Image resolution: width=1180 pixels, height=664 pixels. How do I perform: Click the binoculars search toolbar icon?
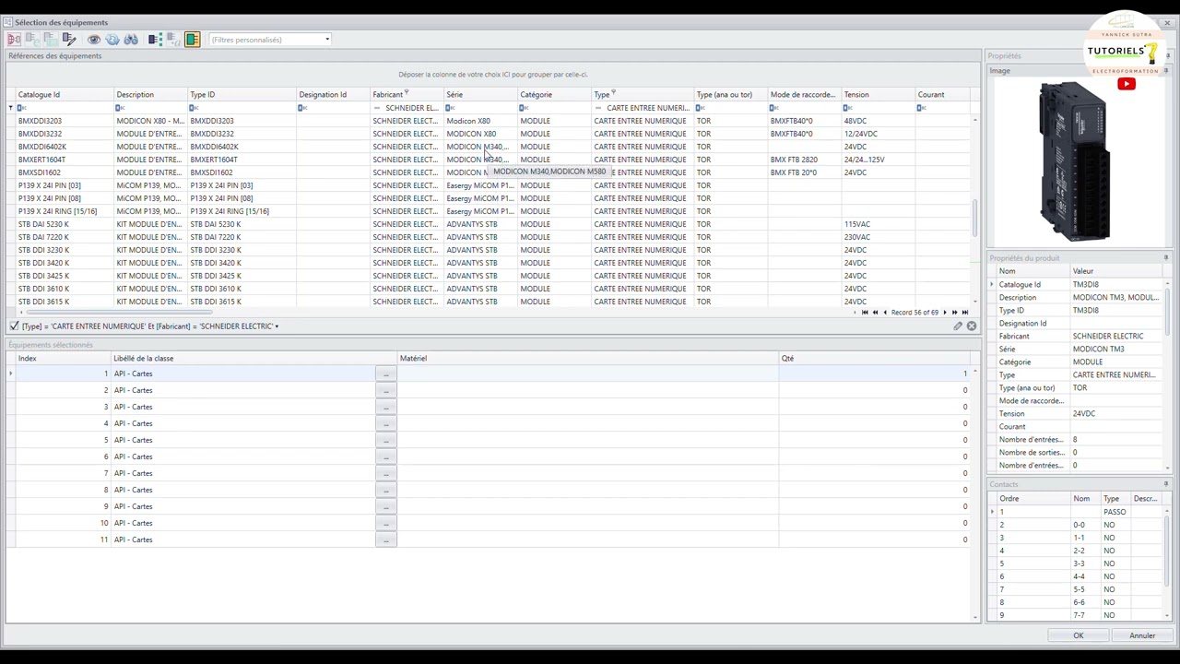(x=131, y=40)
